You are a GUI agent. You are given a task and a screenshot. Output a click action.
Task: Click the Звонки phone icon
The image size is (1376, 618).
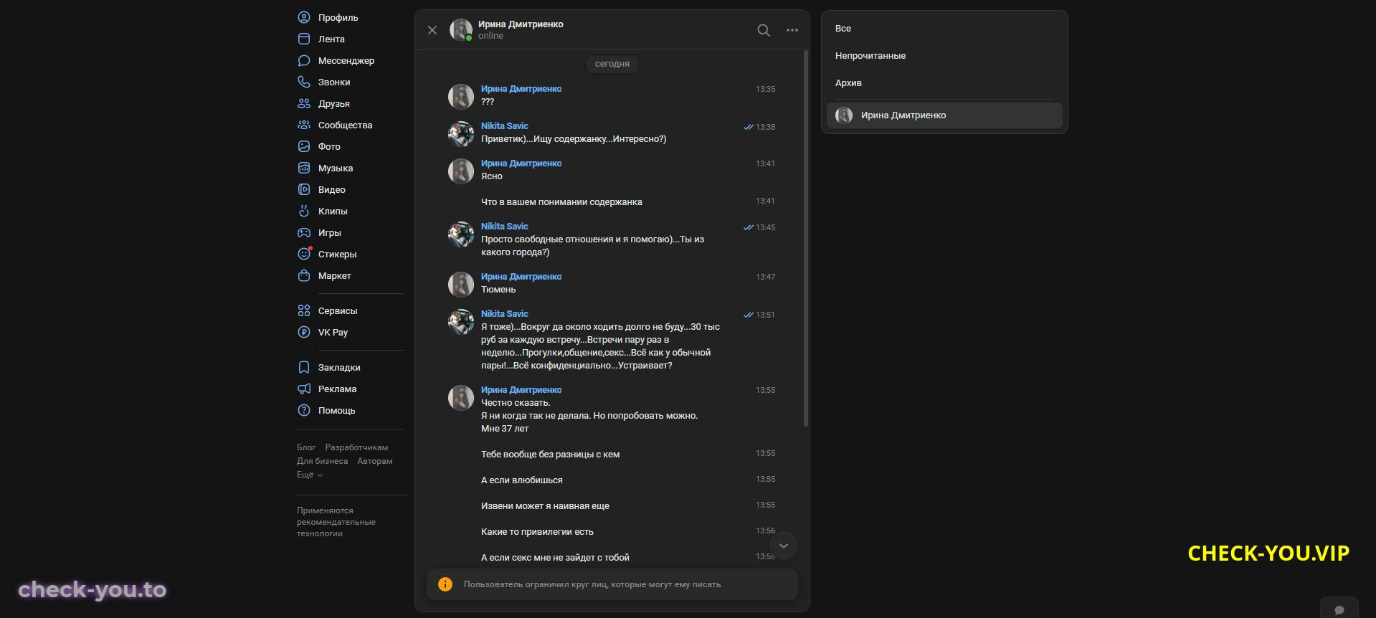[304, 82]
